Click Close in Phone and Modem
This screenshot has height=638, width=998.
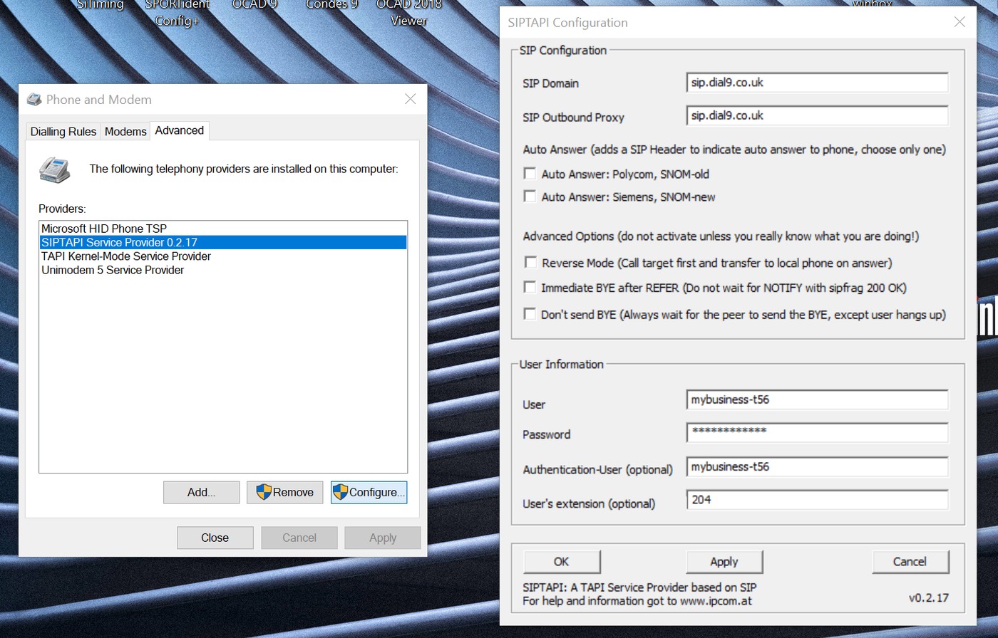215,538
